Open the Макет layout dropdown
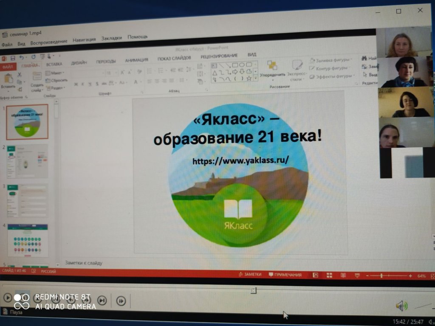Viewport: 435px width, 326px height. [x=55, y=73]
